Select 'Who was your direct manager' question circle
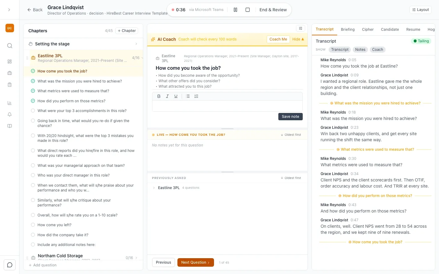The width and height of the screenshot is (439, 274). pos(33,175)
